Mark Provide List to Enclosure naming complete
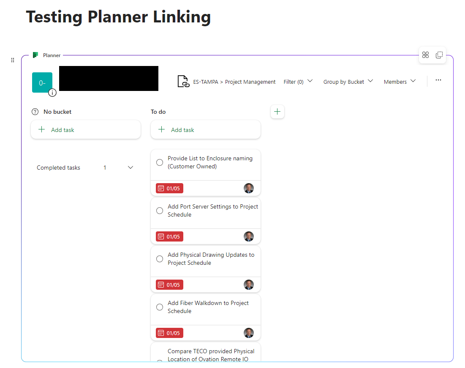Viewport: 465px width, 368px height. tap(160, 162)
